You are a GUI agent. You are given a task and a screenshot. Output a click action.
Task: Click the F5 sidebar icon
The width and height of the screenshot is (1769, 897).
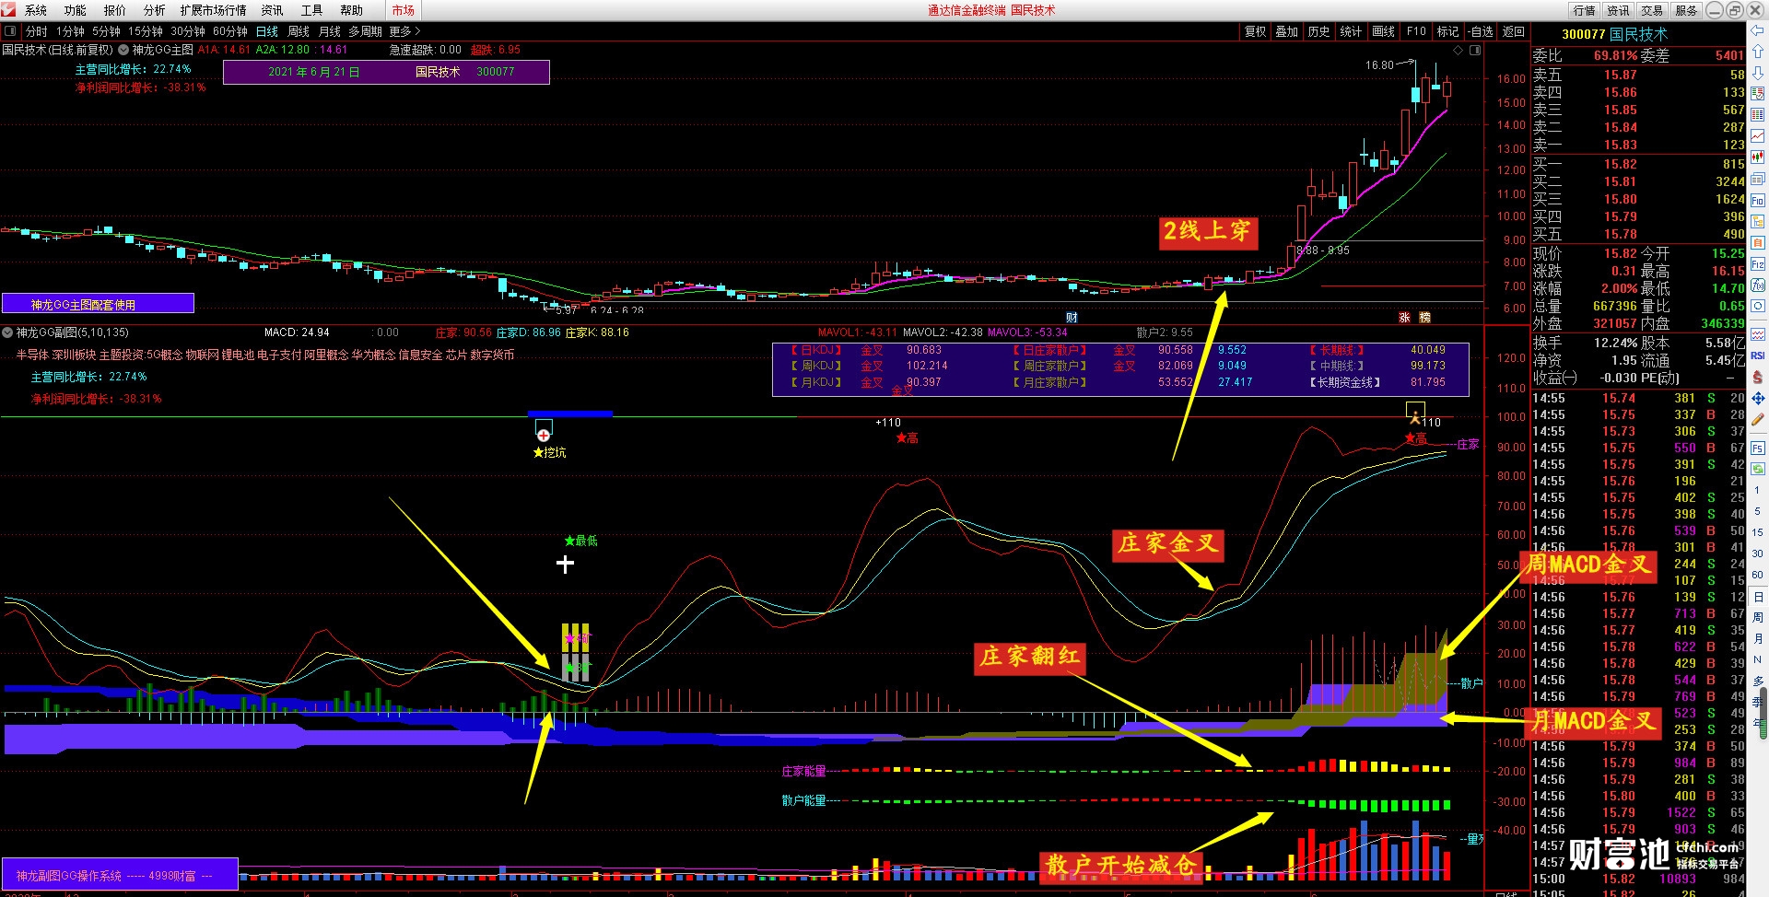click(x=1758, y=448)
